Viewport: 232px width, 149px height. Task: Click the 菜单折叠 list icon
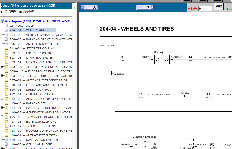point(20,12)
